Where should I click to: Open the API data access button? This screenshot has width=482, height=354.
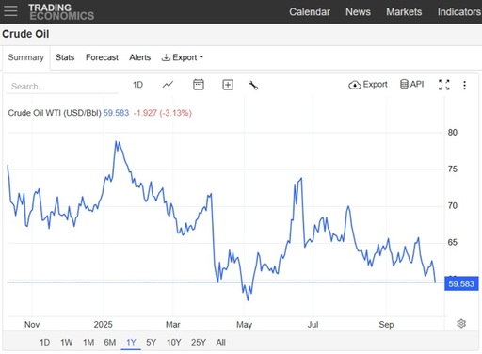click(411, 84)
